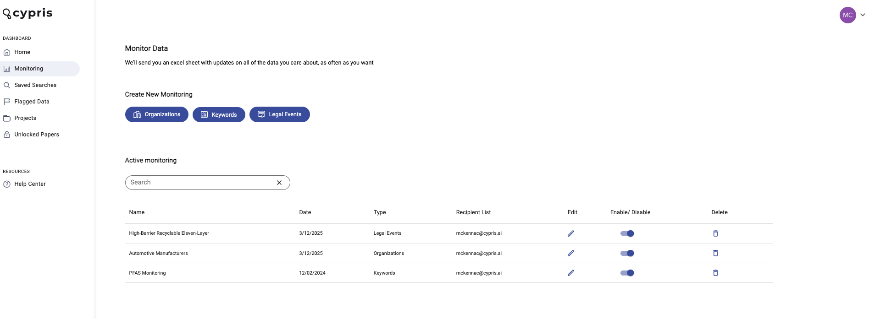869x319 pixels.
Task: Expand the user account dropdown chevron
Action: [x=863, y=15]
